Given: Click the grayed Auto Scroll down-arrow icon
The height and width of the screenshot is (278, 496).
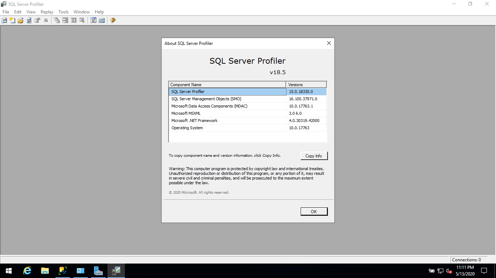Looking at the screenshot, I should (82, 20).
